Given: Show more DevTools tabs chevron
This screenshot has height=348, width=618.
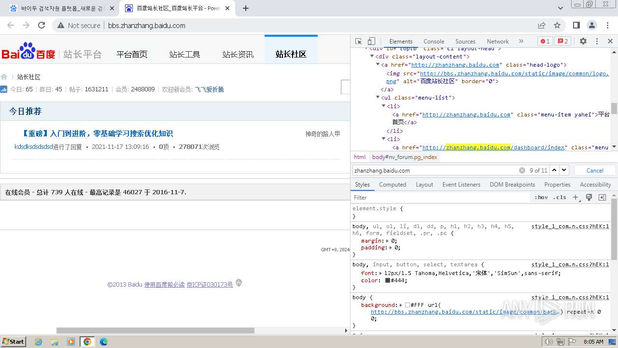Looking at the screenshot, I should coord(521,42).
